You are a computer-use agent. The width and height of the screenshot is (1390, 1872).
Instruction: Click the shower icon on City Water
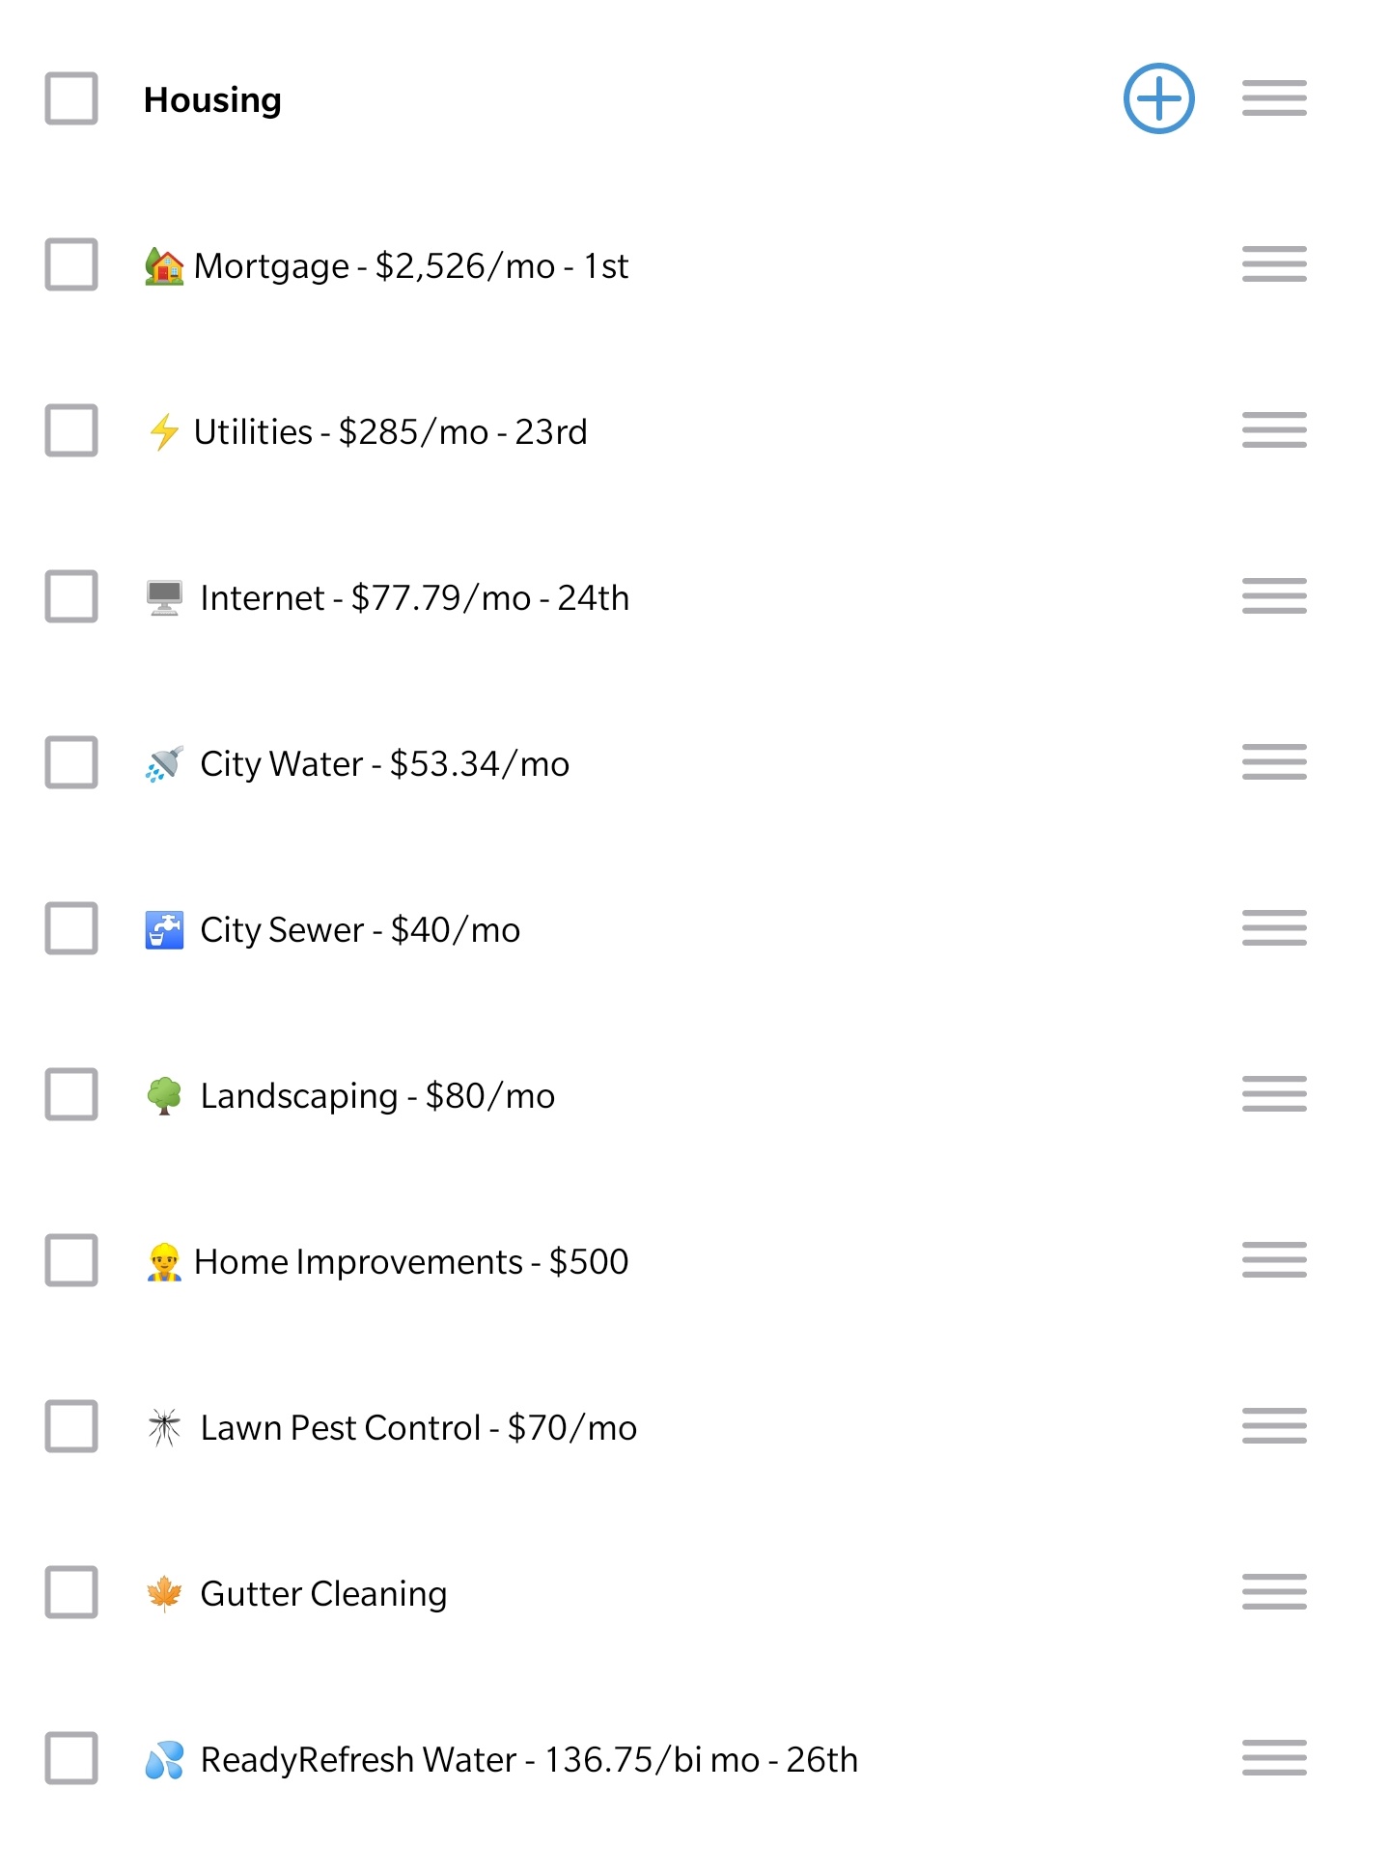pos(164,763)
